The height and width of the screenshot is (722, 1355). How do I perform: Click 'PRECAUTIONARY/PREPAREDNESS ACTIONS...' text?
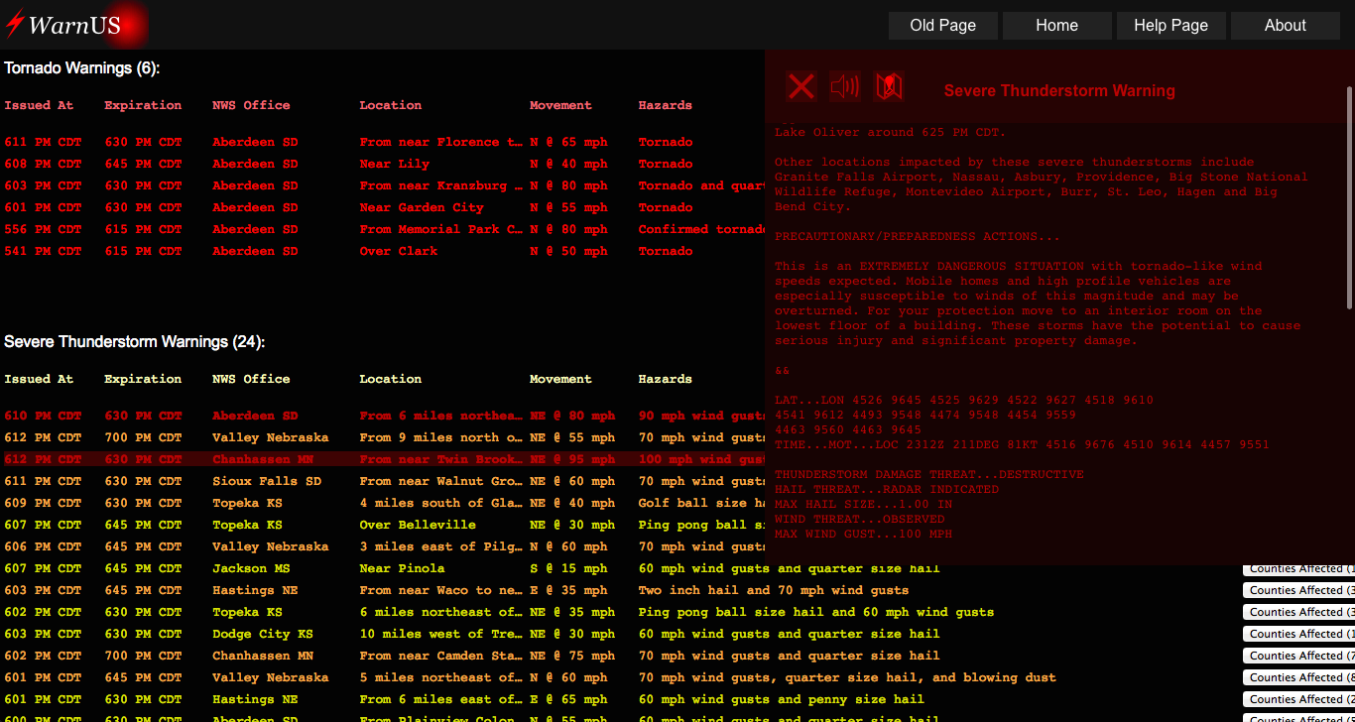[x=918, y=236]
